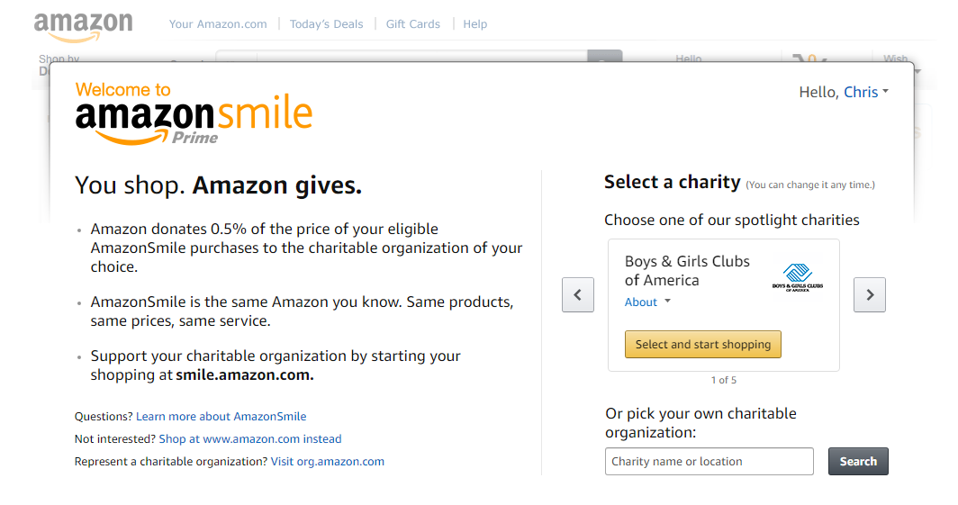Open Learn more about AmazonSmile link
Image resolution: width=958 pixels, height=505 pixels.
pos(221,417)
